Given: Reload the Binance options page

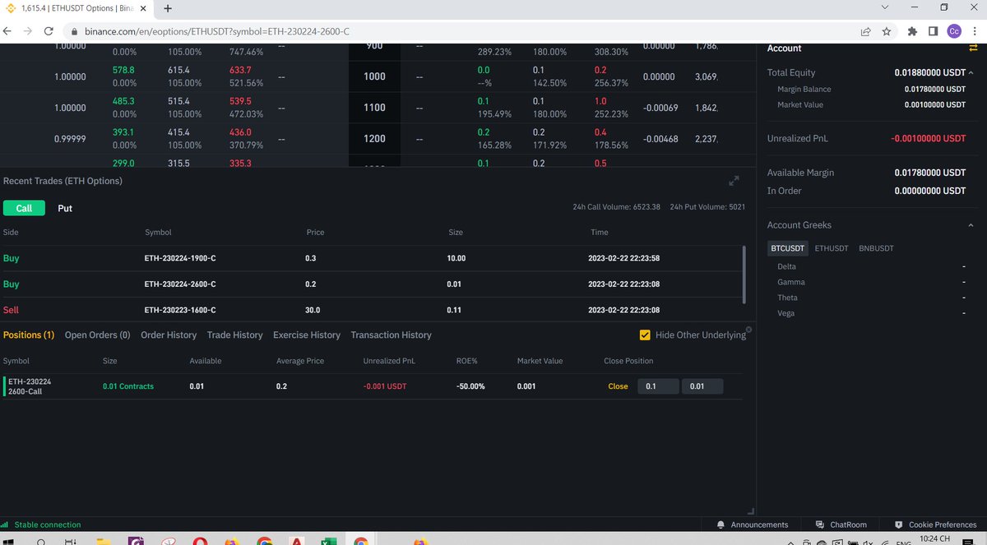Looking at the screenshot, I should point(48,31).
